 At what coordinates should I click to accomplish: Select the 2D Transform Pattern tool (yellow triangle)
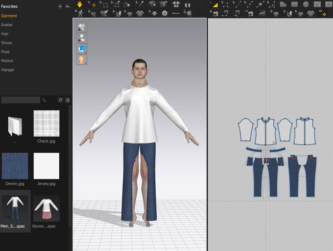coord(214,4)
